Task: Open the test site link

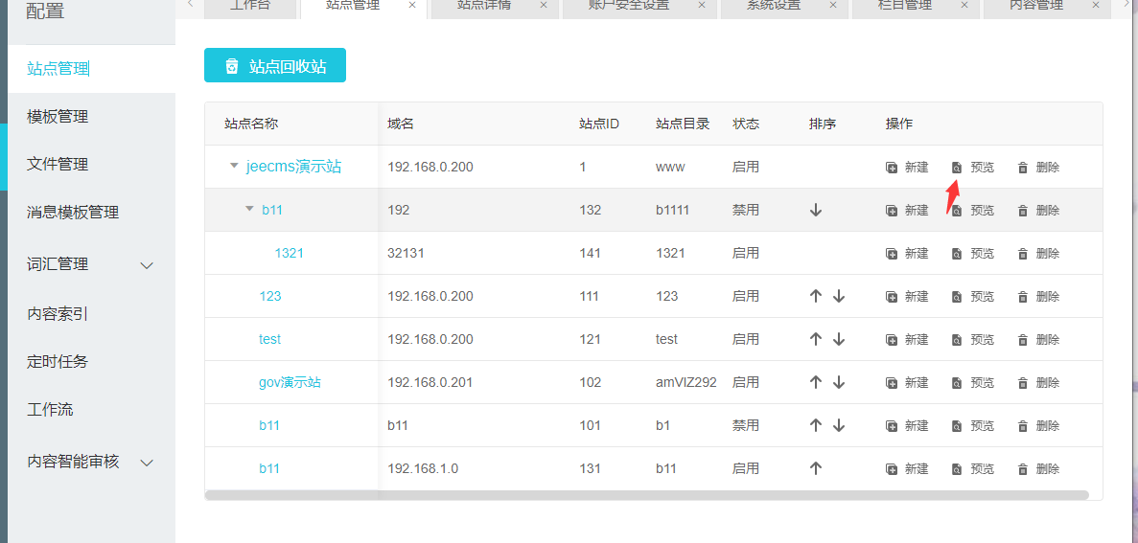Action: pos(270,339)
